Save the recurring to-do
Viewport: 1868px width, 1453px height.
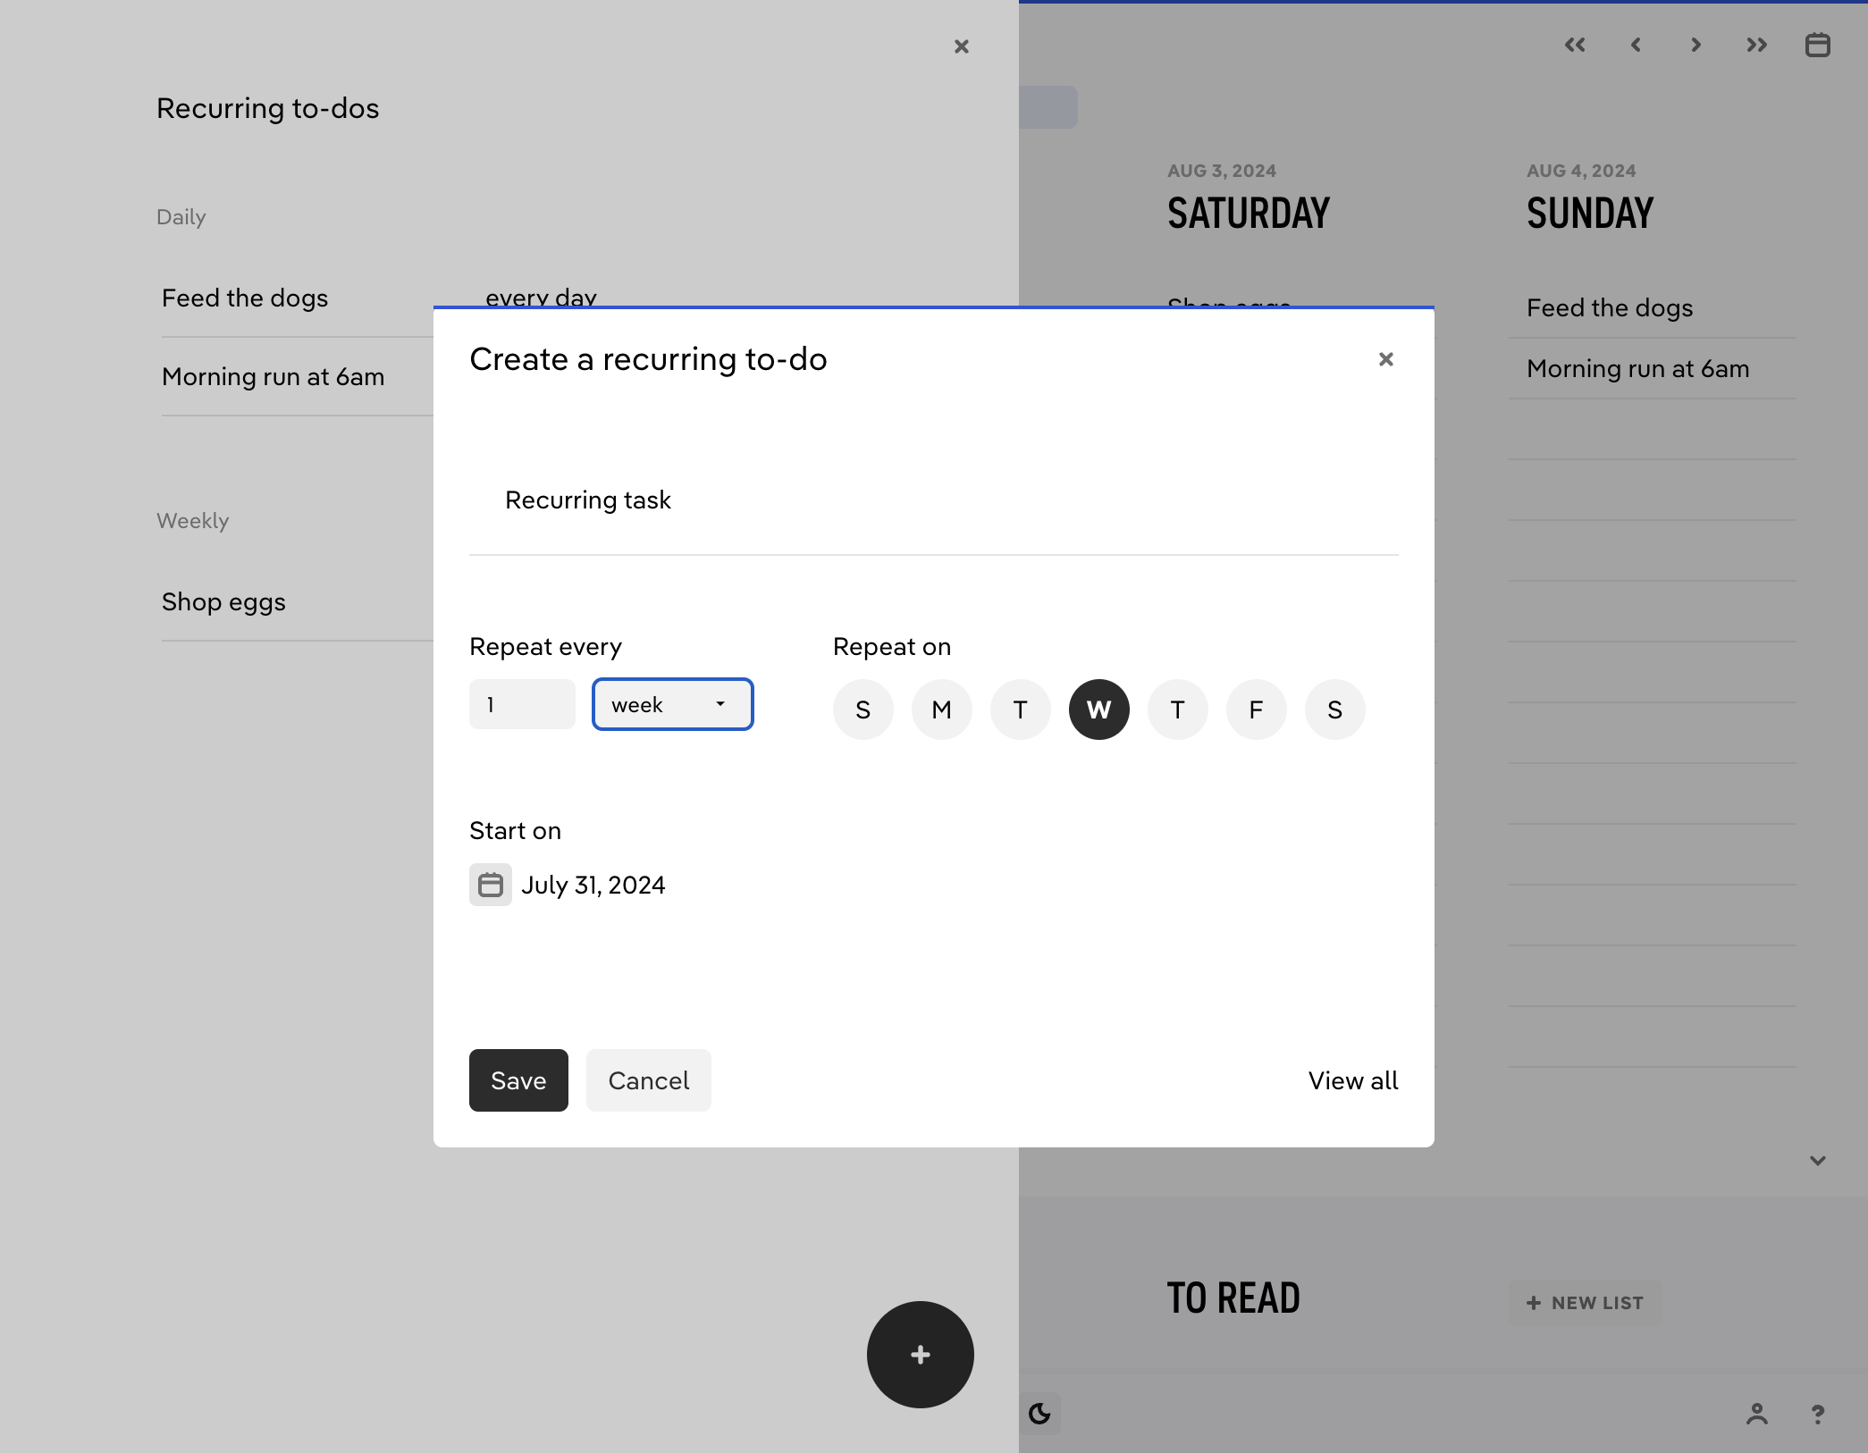click(x=518, y=1080)
